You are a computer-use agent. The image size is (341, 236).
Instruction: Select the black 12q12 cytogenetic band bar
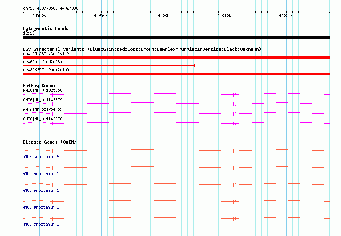point(176,37)
